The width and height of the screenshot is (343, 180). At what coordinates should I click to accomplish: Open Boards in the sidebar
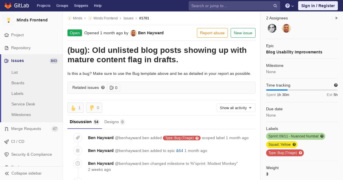[18, 83]
